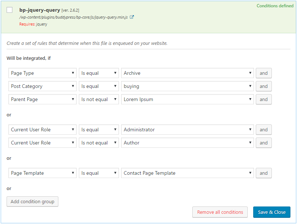Click the 'Will be integrated, if' heading
This screenshot has width=297, height=224.
click(x=28, y=58)
